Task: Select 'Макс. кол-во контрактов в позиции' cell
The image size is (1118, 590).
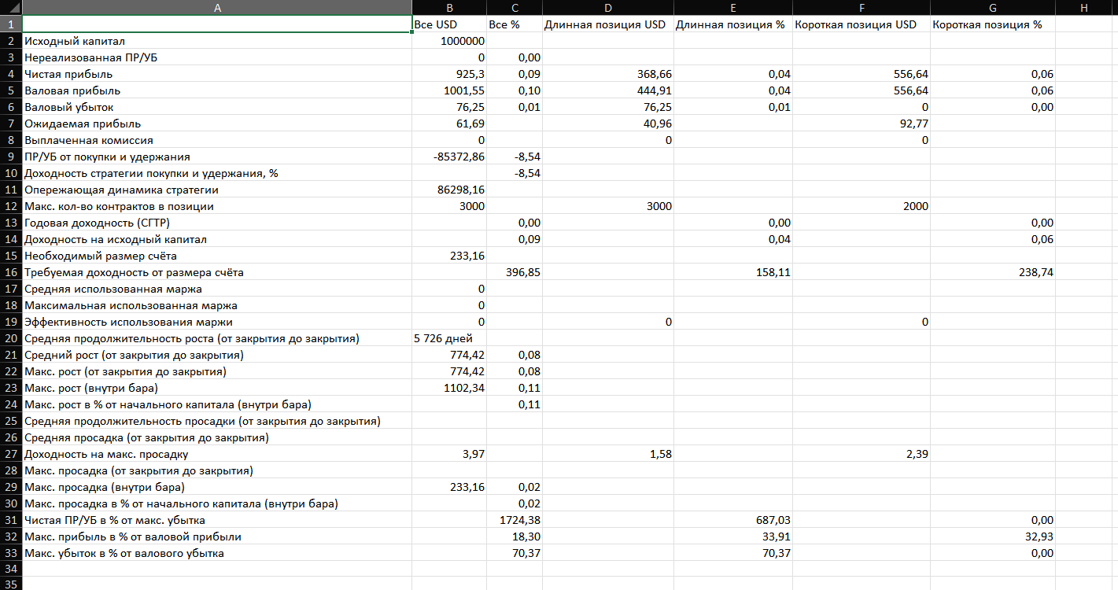Action: pyautogui.click(x=217, y=206)
